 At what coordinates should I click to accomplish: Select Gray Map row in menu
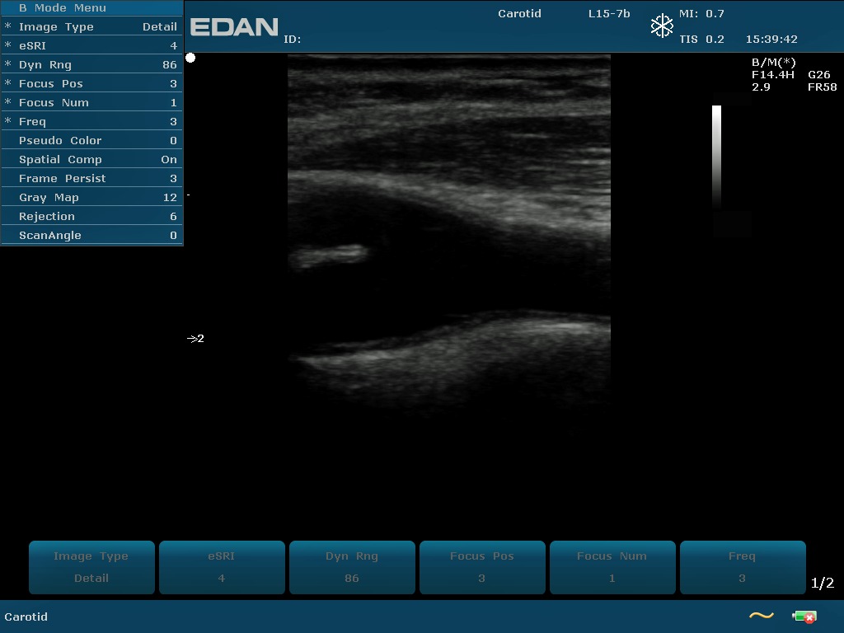(x=91, y=198)
